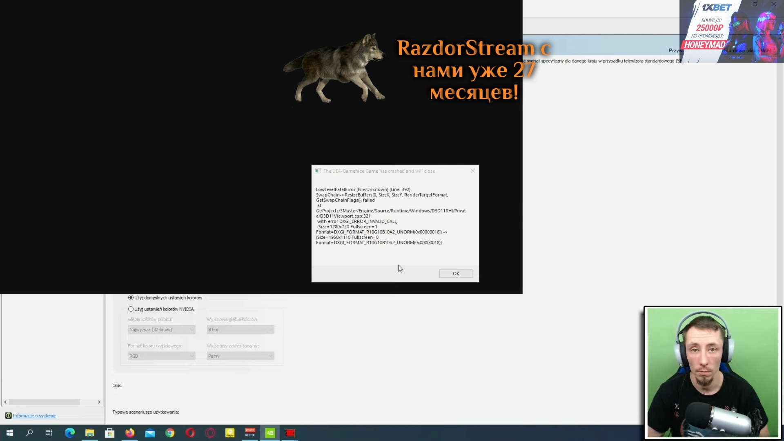Screen dimensions: 784x441
Task: Switch to NVIDIA Control Panel taskbar icon
Action: 270,433
